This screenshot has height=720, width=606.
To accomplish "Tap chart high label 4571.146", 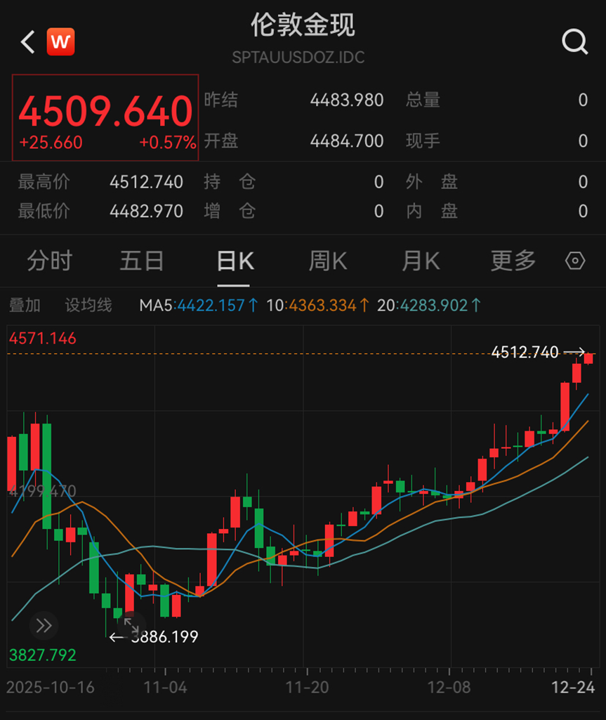I will (43, 339).
